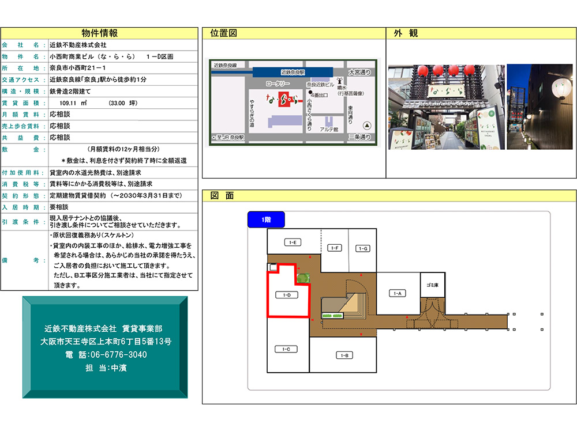Click the north compass icon on map

tap(367, 126)
